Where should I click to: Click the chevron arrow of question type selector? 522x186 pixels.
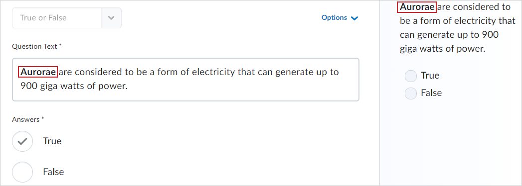click(x=111, y=18)
